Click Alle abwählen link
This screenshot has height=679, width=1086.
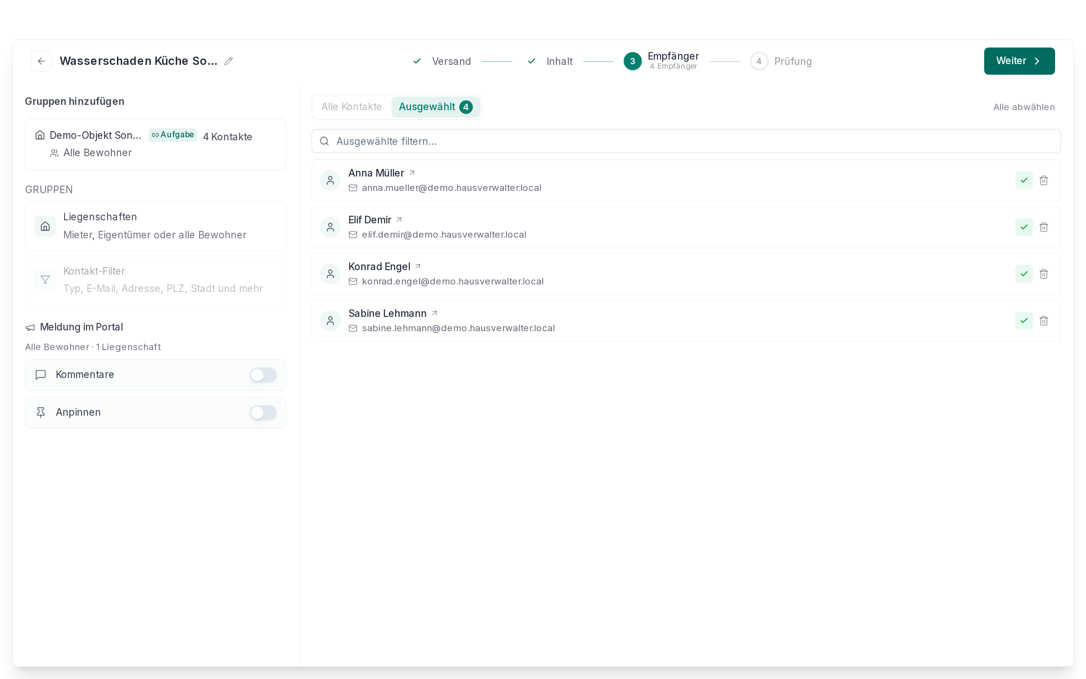pos(1024,107)
